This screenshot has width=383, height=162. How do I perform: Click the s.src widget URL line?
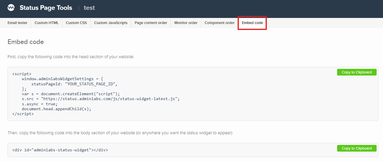coord(101,99)
